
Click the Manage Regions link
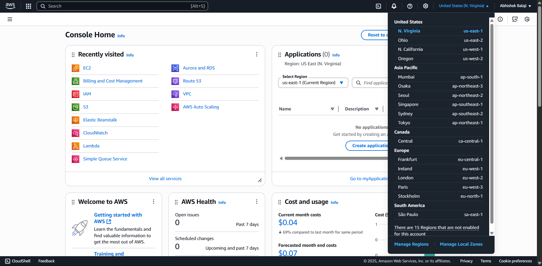pyautogui.click(x=411, y=244)
